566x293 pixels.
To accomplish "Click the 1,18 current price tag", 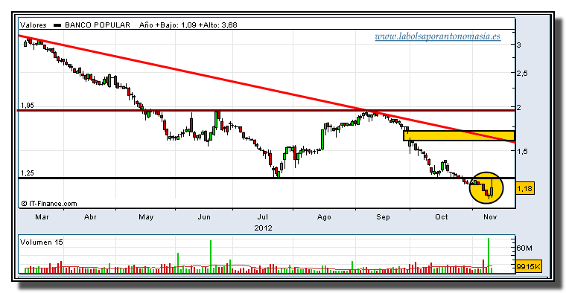I will (525, 188).
